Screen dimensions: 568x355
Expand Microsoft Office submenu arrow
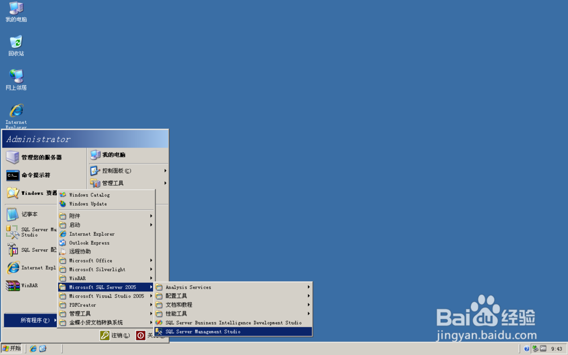pos(151,261)
